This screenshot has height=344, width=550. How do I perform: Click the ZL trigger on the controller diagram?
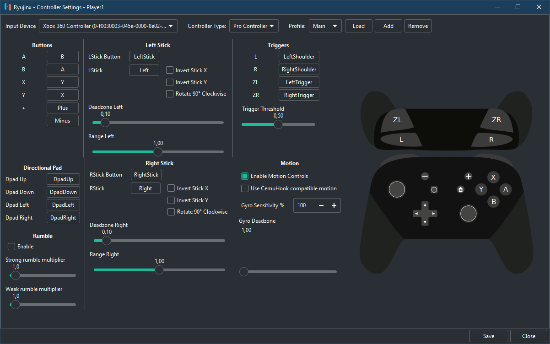point(397,120)
